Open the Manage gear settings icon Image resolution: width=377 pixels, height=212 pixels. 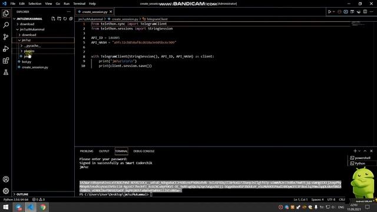click(x=6, y=191)
